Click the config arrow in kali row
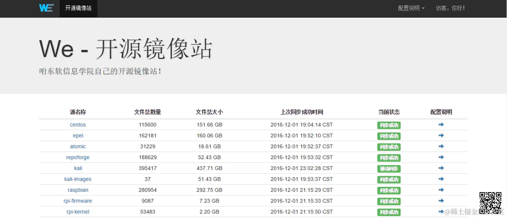507x218 pixels. click(441, 168)
